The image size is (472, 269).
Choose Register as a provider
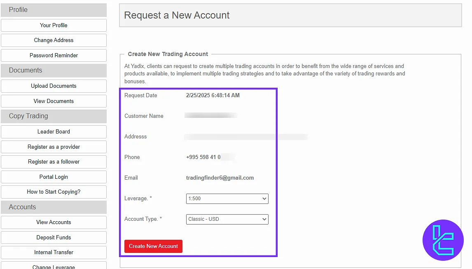pos(54,147)
